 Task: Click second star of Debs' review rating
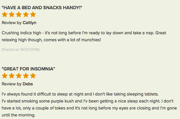(12, 76)
